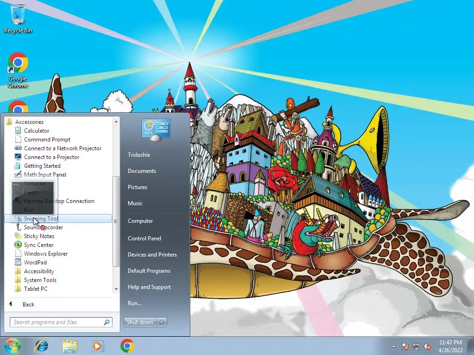Click the Shut down button
Screen dimensions: 474x355
[x=140, y=322]
